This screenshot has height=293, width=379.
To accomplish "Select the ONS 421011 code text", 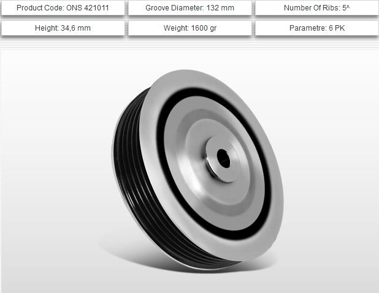I will 88,9.
